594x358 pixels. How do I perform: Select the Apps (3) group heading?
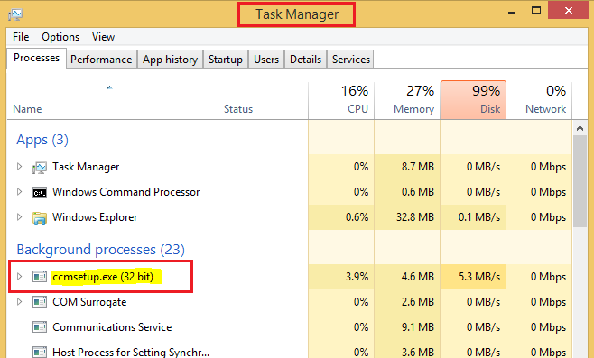click(x=42, y=140)
